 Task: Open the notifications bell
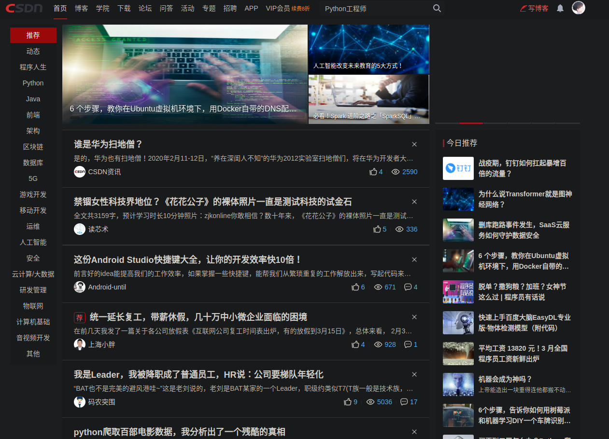(x=560, y=8)
